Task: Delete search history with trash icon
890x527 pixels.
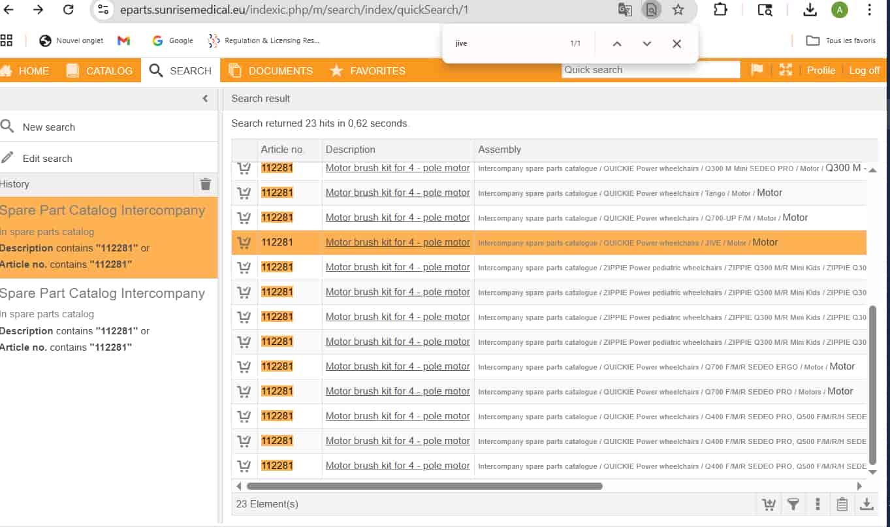Action: (206, 184)
